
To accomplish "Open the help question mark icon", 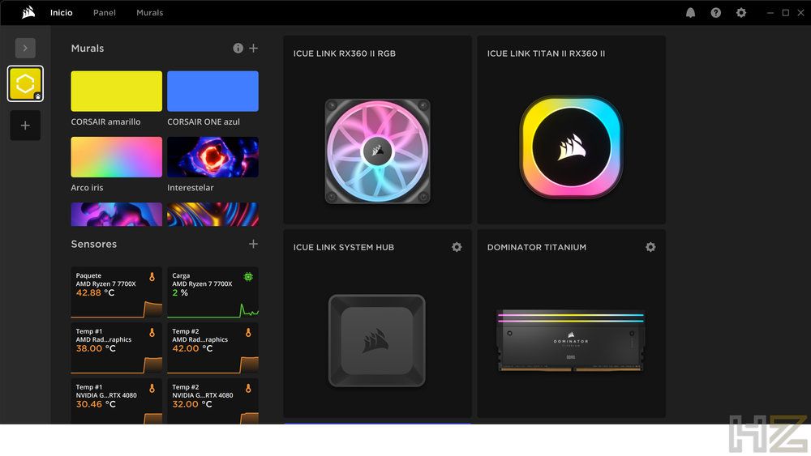I will (716, 12).
